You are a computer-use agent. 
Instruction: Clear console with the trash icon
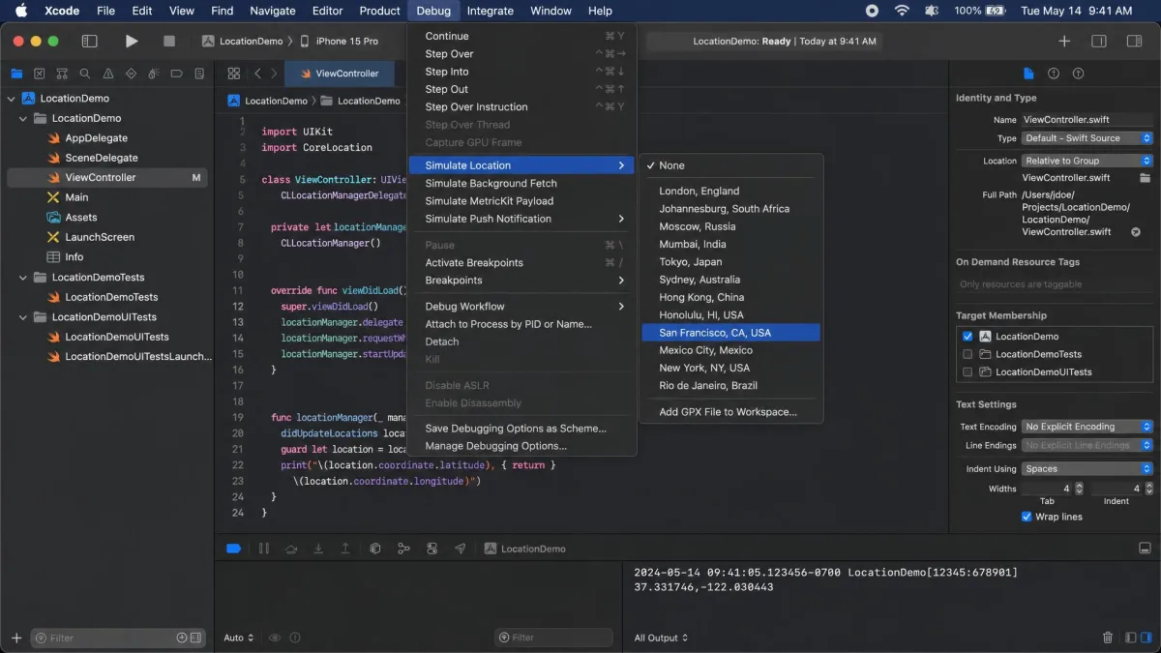click(x=1108, y=638)
